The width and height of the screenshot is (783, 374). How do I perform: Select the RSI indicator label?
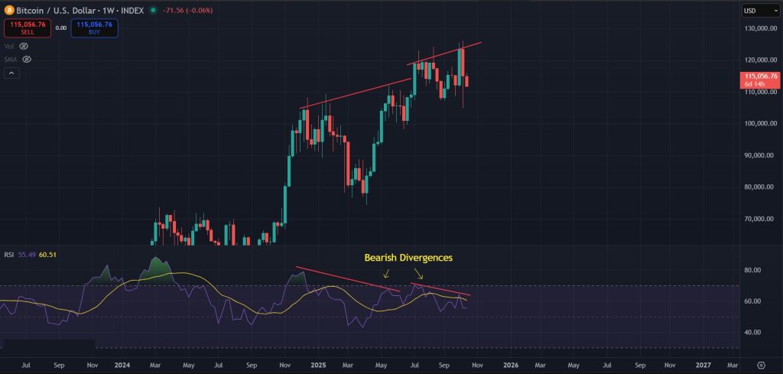[9, 254]
